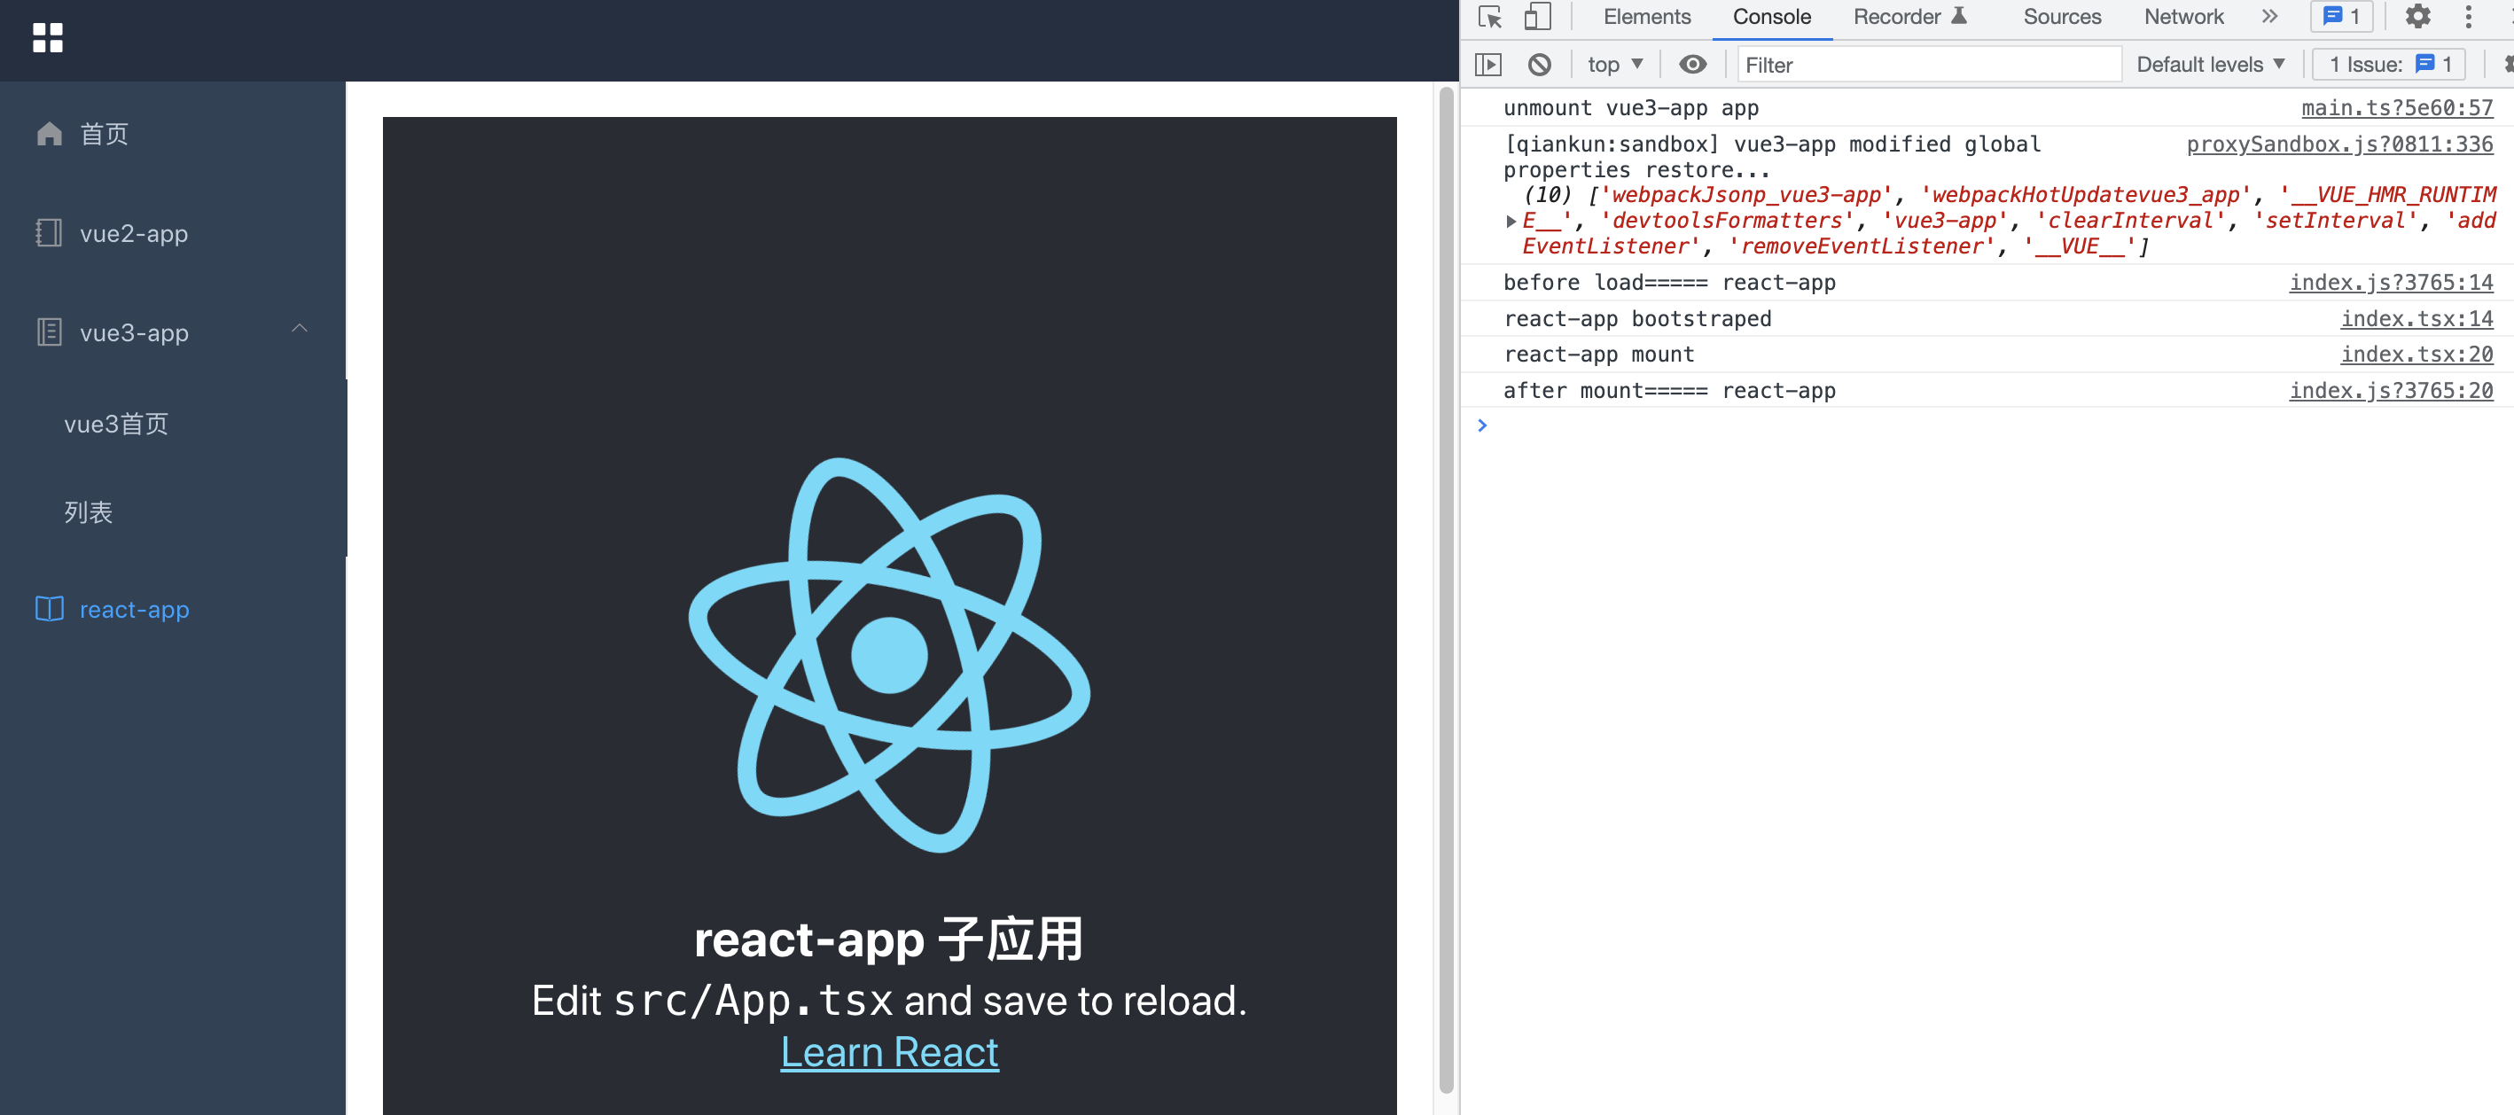Viewport: 2514px width, 1115px height.
Task: Open index.js?3765:20 source link
Action: 2390,391
